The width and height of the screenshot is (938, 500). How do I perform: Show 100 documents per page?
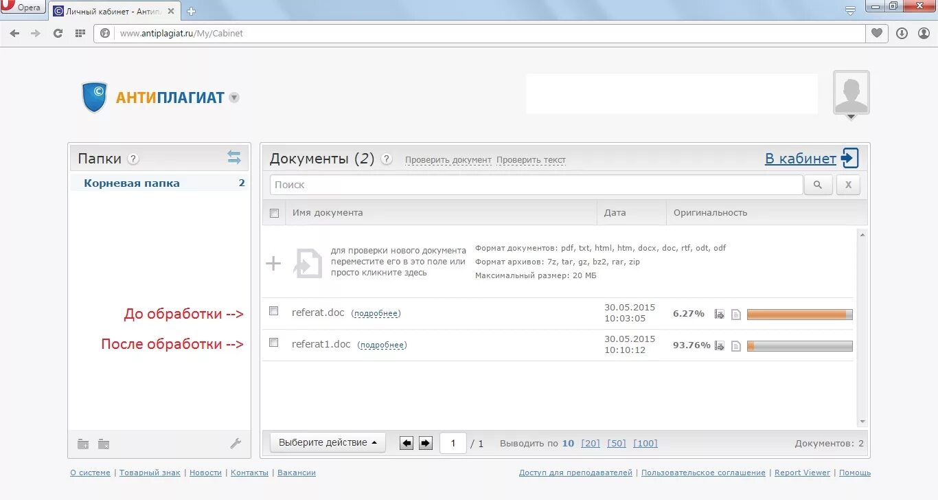pyautogui.click(x=645, y=444)
